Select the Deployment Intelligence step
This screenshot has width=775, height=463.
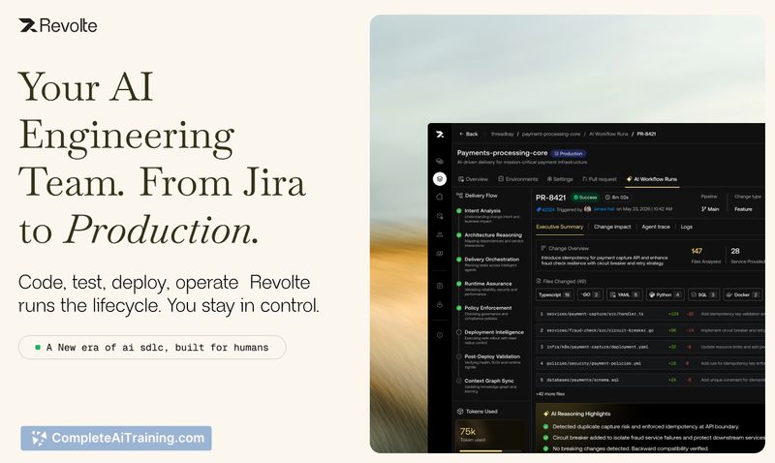click(490, 337)
